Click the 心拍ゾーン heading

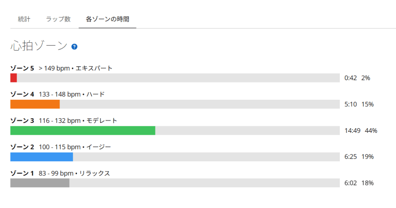click(39, 46)
